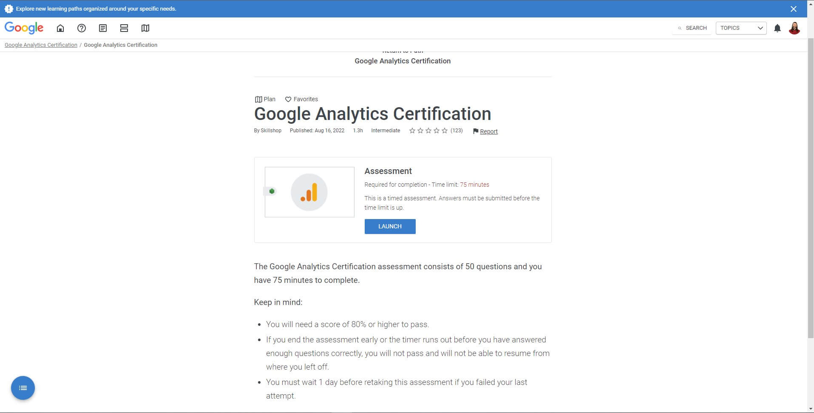Screen dimensions: 814x413
Task: Open the Help question mark icon
Action: (82, 28)
